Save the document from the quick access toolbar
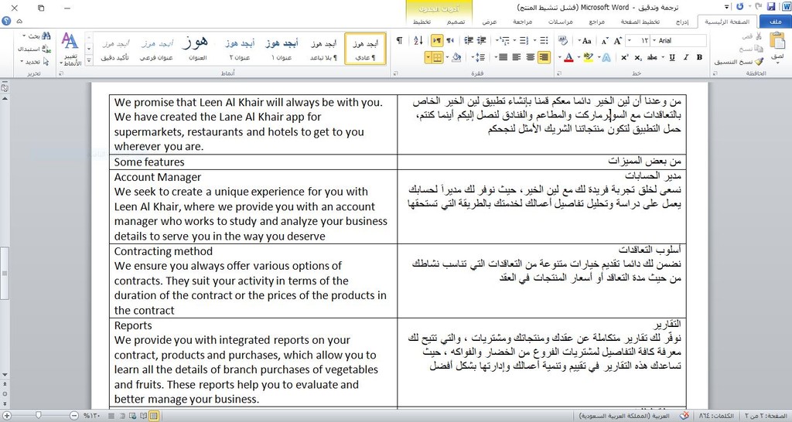792x422 pixels. (771, 7)
